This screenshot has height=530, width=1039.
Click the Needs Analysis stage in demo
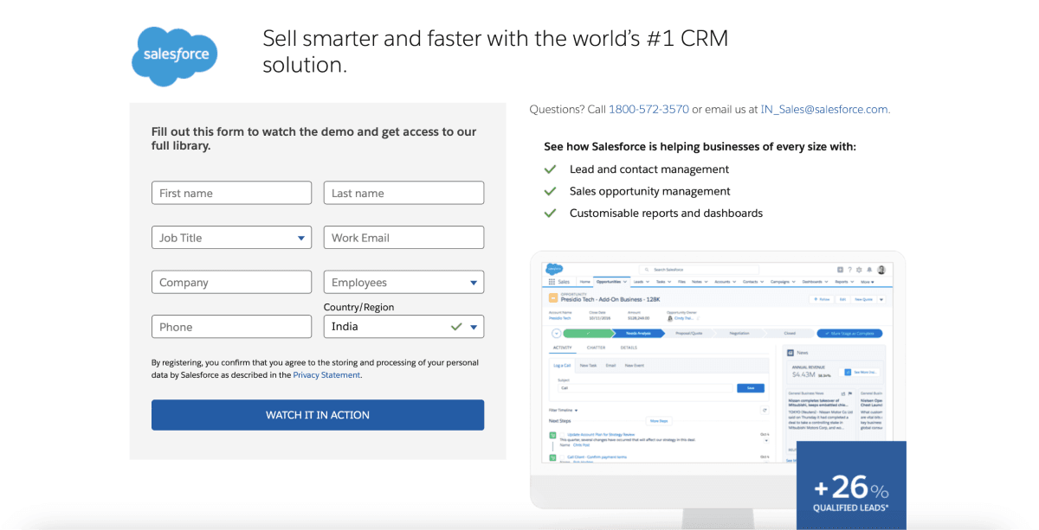tap(638, 333)
